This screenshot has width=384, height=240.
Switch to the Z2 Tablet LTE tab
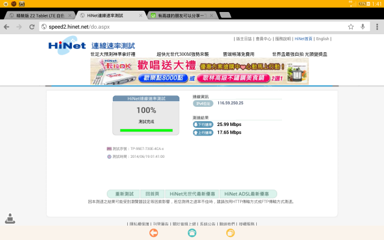click(x=40, y=16)
